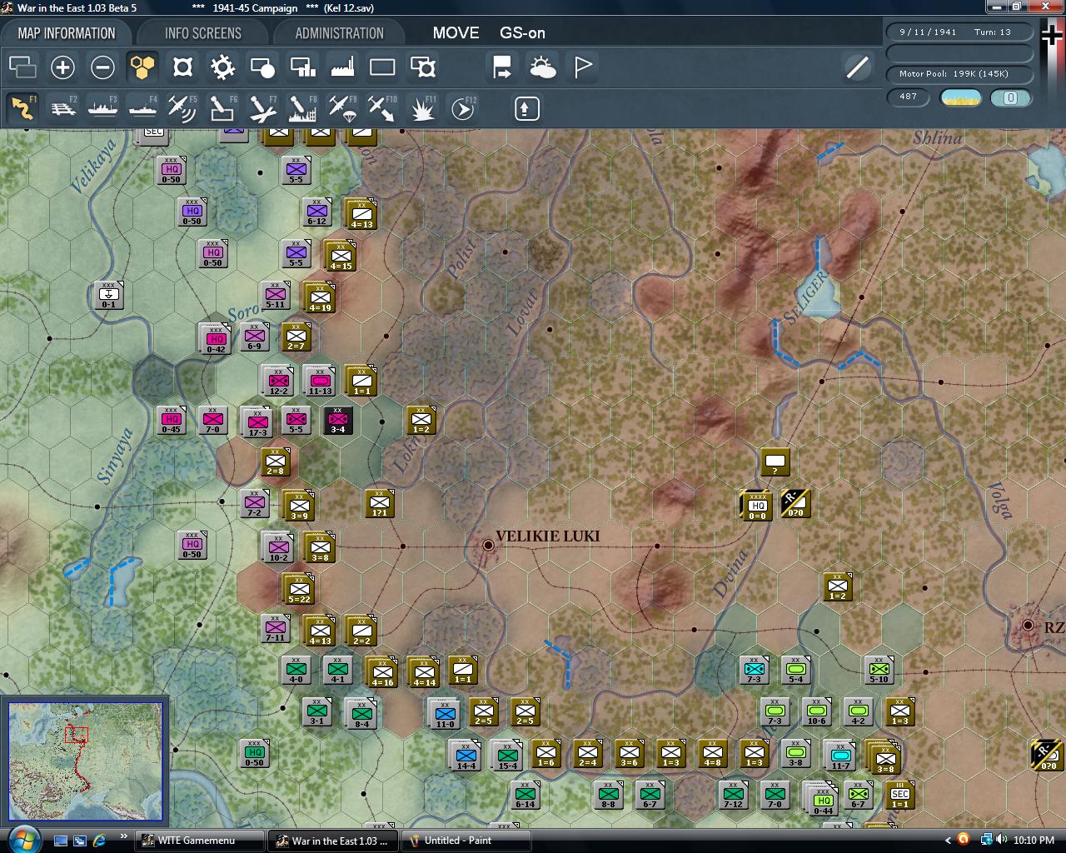Select naval transport mode (F3)

coord(102,108)
